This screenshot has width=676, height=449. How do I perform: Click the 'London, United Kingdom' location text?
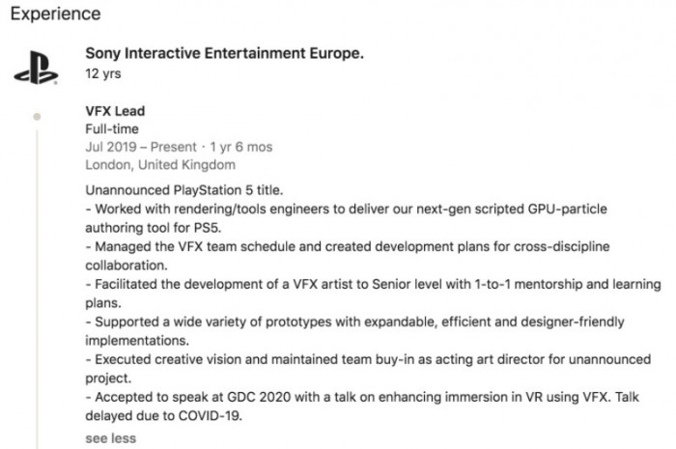pos(160,164)
